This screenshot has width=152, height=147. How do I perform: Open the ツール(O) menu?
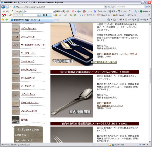143,19
